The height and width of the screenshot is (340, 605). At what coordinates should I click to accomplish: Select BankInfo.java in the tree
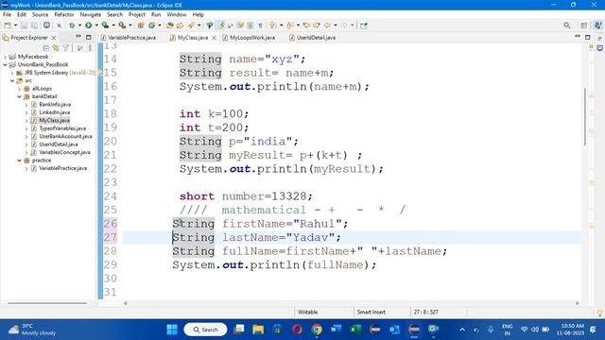click(55, 105)
